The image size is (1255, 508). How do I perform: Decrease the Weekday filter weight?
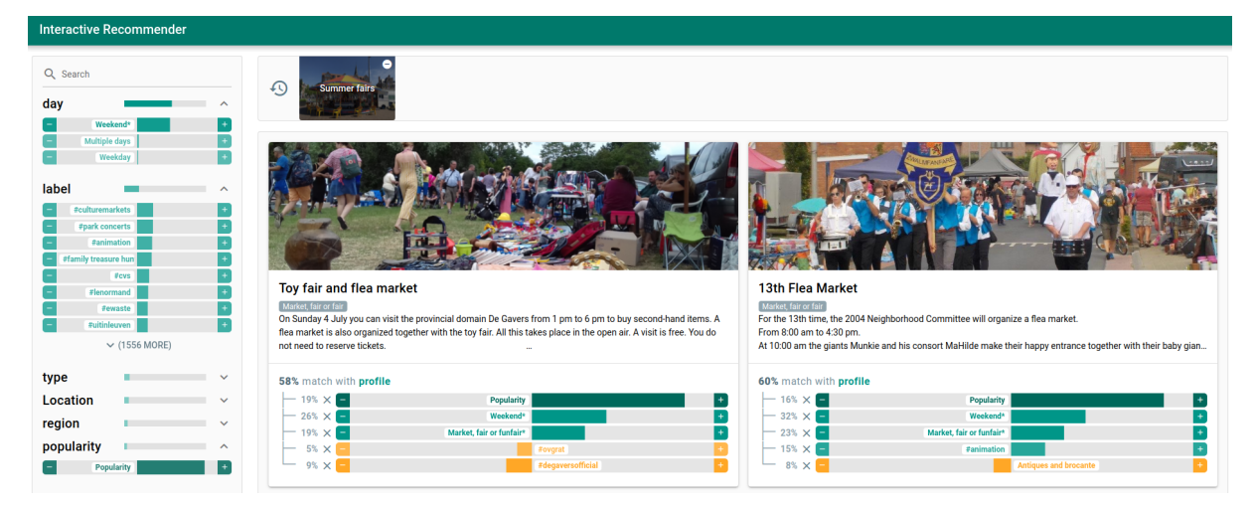50,157
